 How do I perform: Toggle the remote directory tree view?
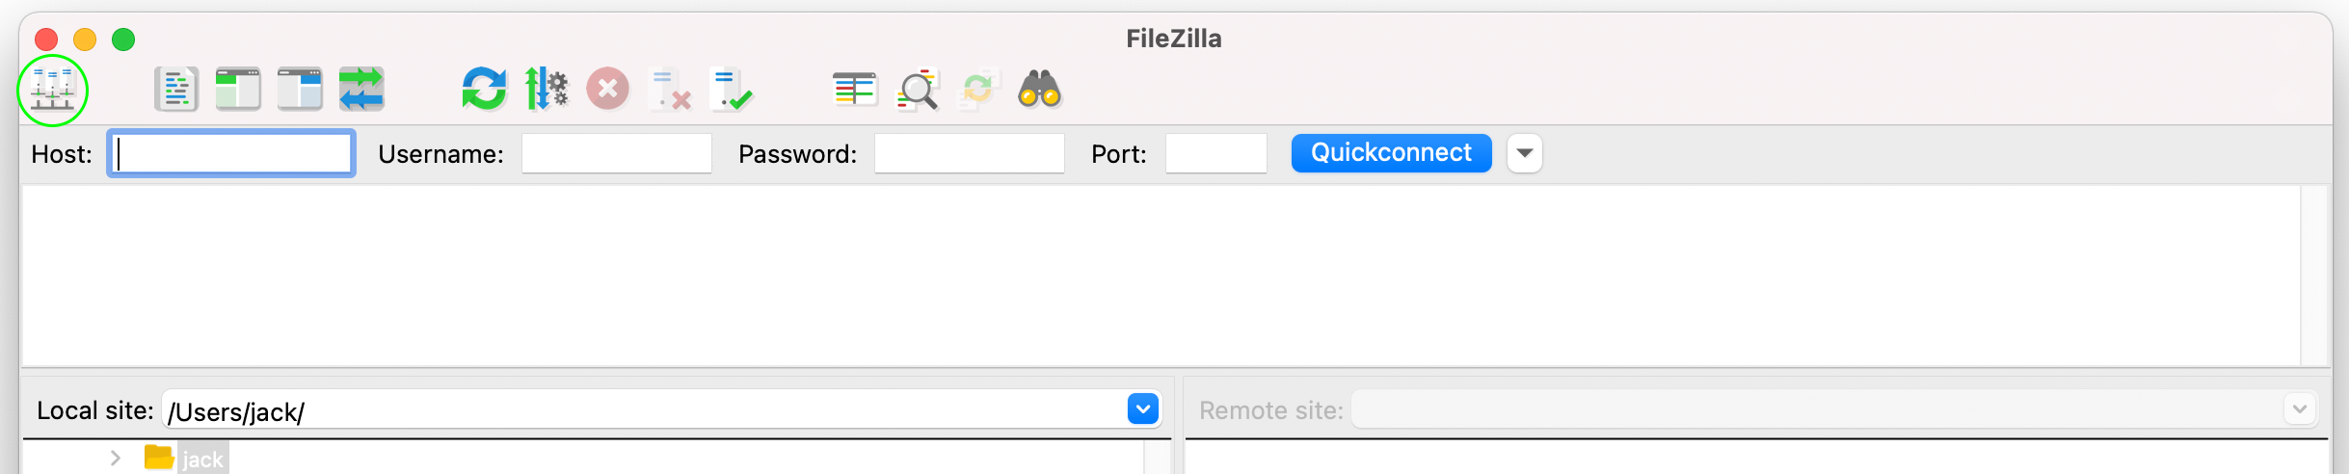[x=300, y=91]
